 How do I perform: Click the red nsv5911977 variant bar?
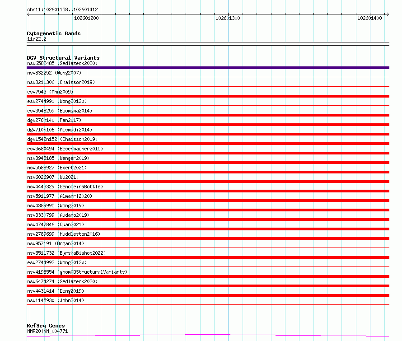pyautogui.click(x=208, y=201)
